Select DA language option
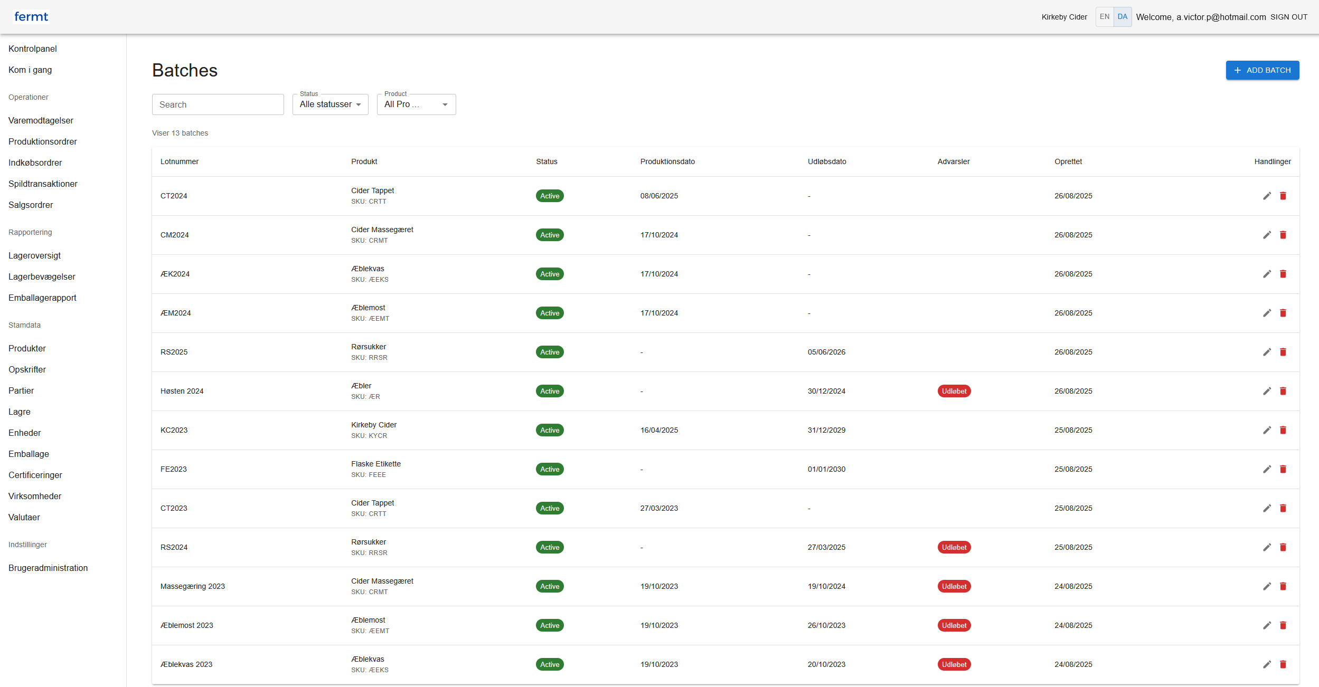The image size is (1319, 687). click(1123, 17)
